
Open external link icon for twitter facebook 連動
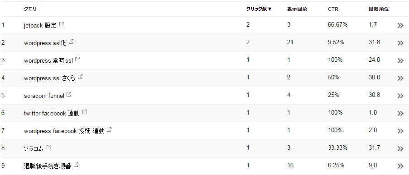(85, 112)
